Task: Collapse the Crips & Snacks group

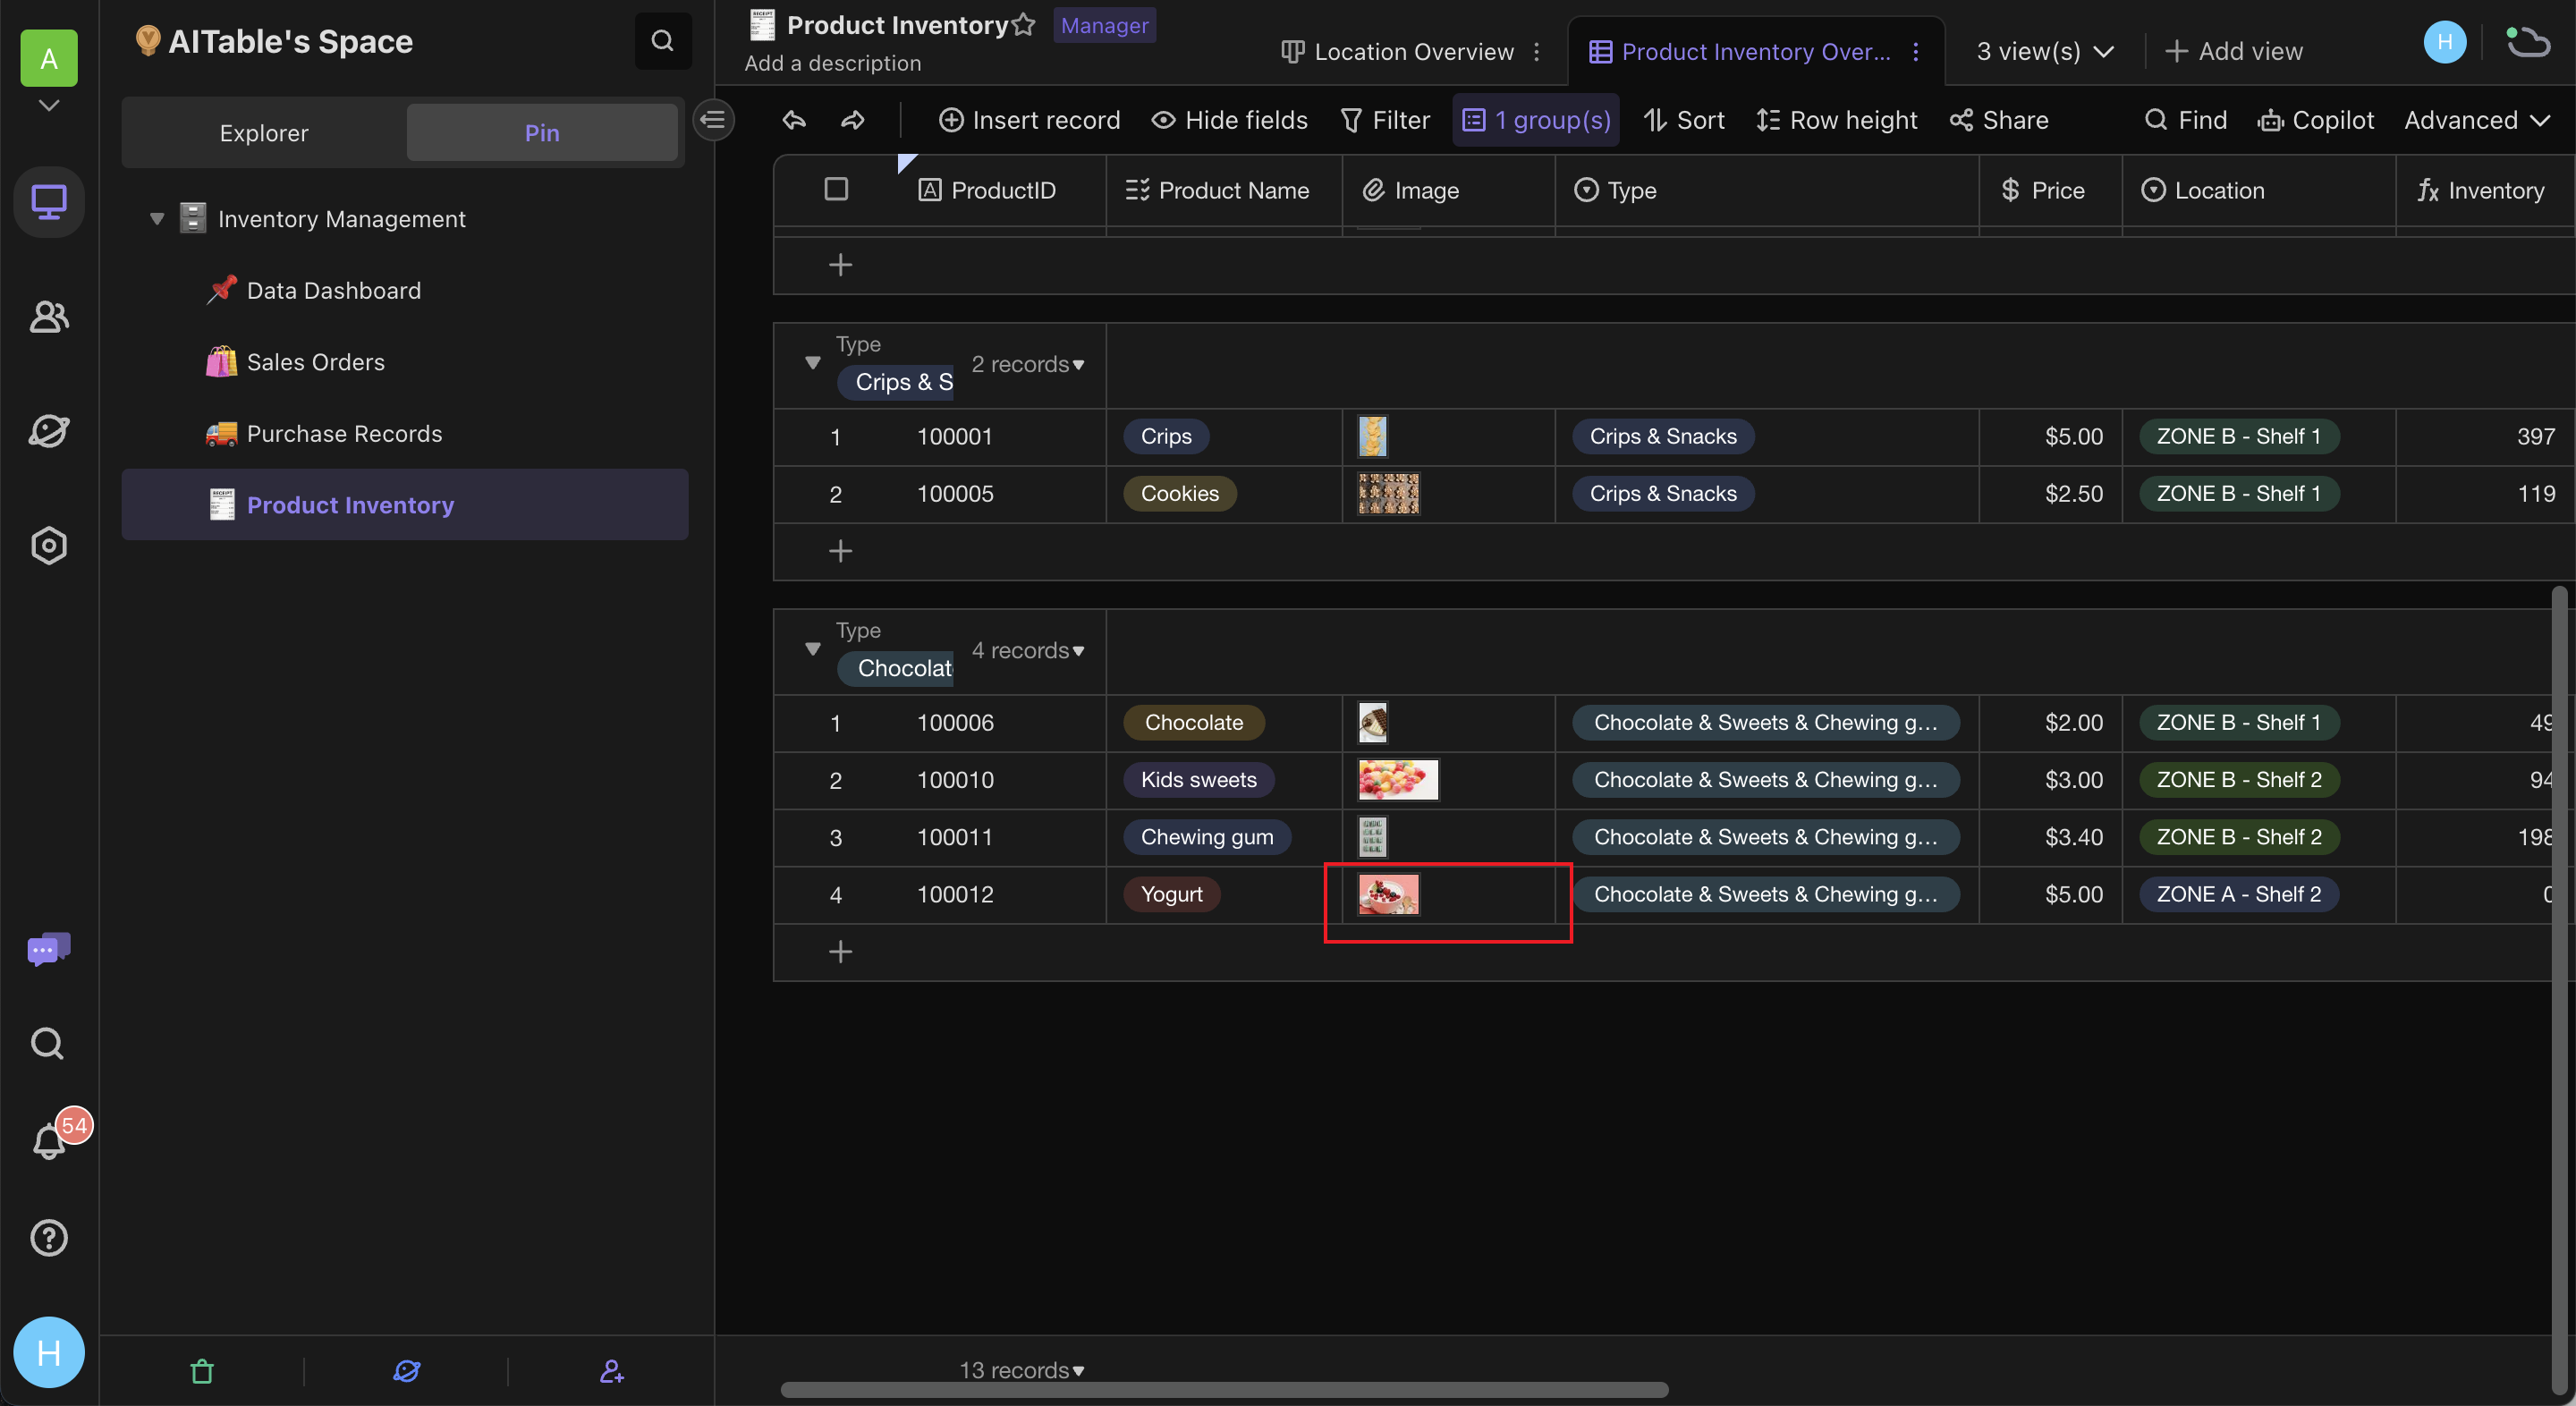Action: [x=813, y=363]
